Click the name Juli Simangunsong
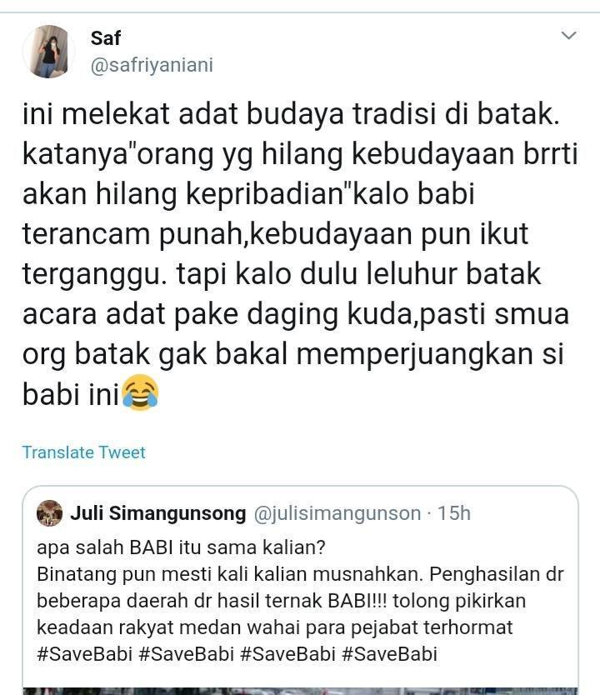The width and height of the screenshot is (600, 695). 158,513
